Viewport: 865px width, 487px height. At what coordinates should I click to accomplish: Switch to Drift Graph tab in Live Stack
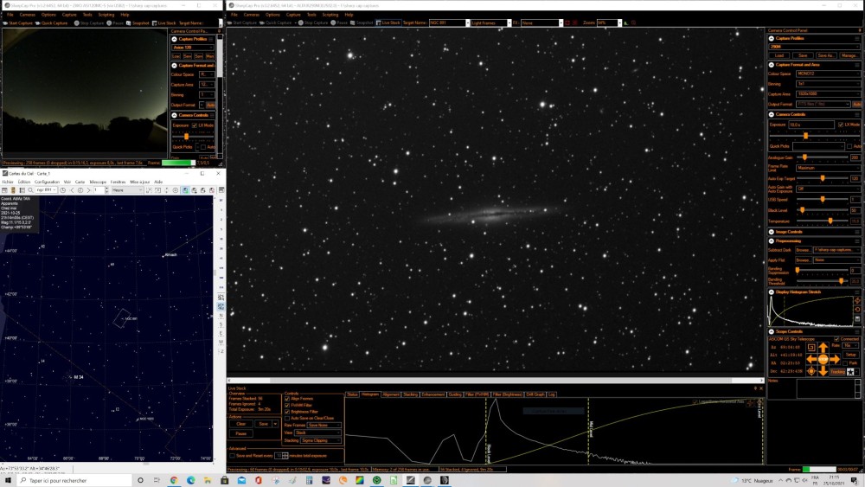point(535,395)
